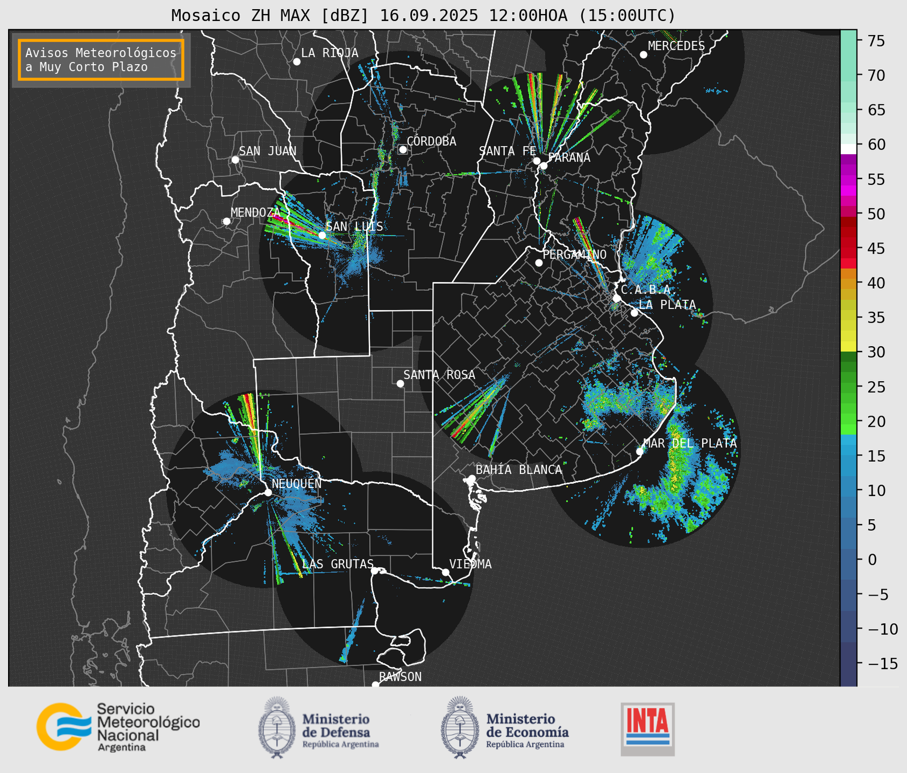The image size is (907, 773).
Task: Click the LAS GRUTAS city marker dot
Action: click(375, 571)
